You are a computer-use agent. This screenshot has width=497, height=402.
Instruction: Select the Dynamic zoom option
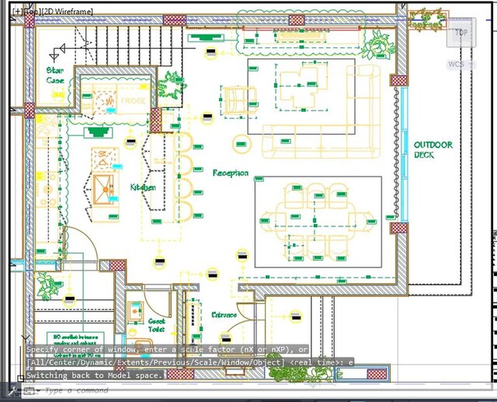pyautogui.click(x=96, y=362)
